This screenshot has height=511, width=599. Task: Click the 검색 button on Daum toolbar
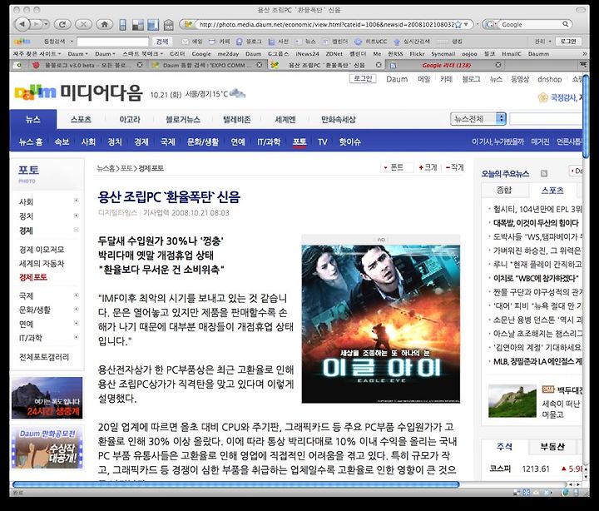tap(162, 42)
